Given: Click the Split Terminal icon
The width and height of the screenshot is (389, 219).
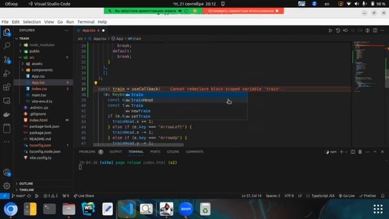Looking at the screenshot, I should pos(353,151).
